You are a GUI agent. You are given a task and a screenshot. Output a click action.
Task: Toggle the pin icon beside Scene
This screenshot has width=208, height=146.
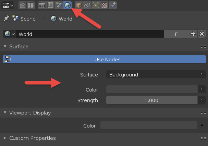coord(7,19)
